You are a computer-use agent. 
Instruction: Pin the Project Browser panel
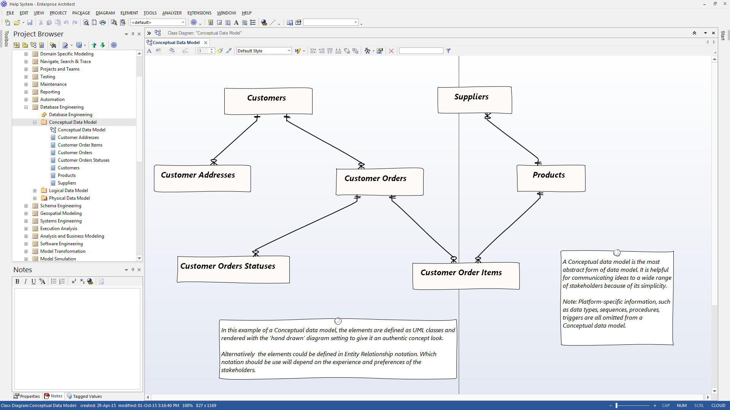(133, 34)
